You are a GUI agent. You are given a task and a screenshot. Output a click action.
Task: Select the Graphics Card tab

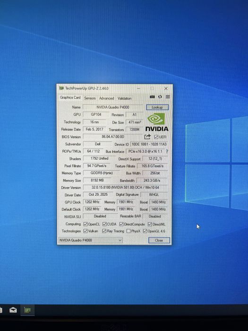point(70,97)
